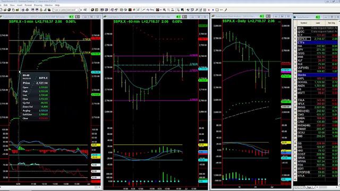Click the $SPX.X - 60 min chart title
Viewport: 340px width, 191px height.
(x=126, y=22)
